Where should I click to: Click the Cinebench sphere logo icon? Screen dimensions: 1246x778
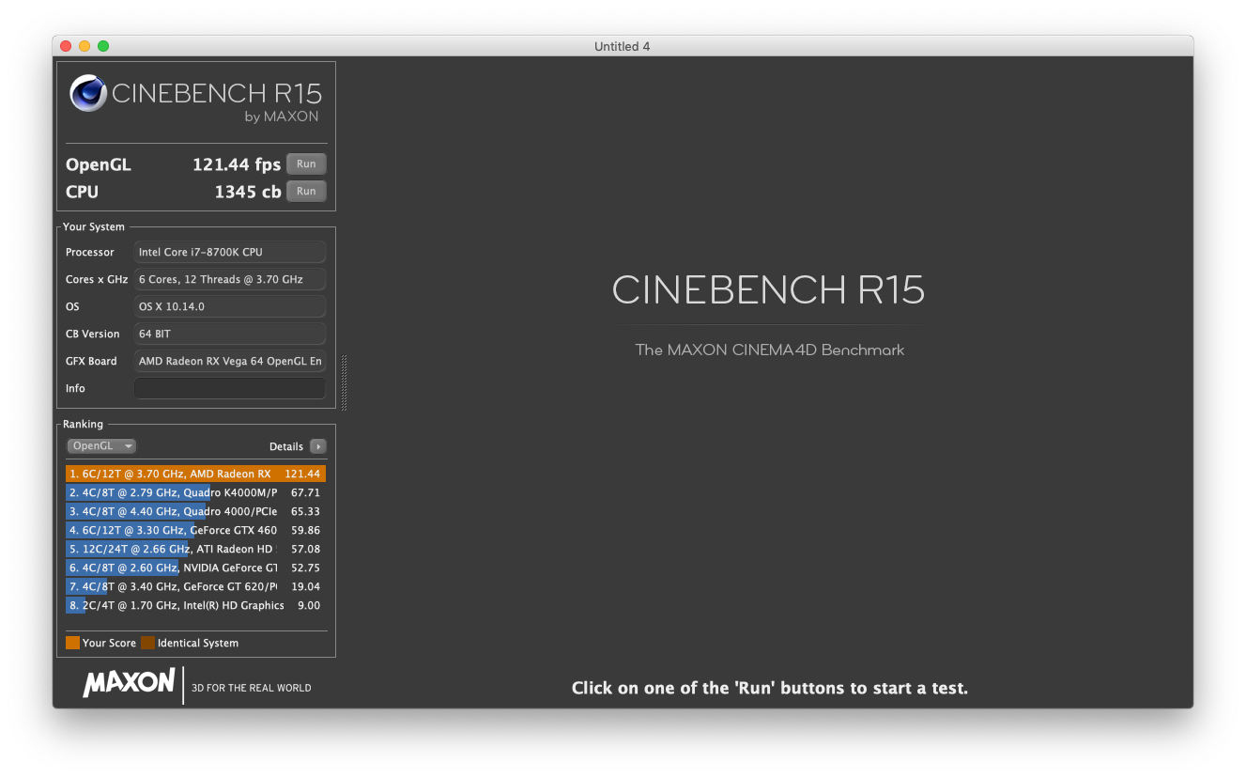(88, 94)
